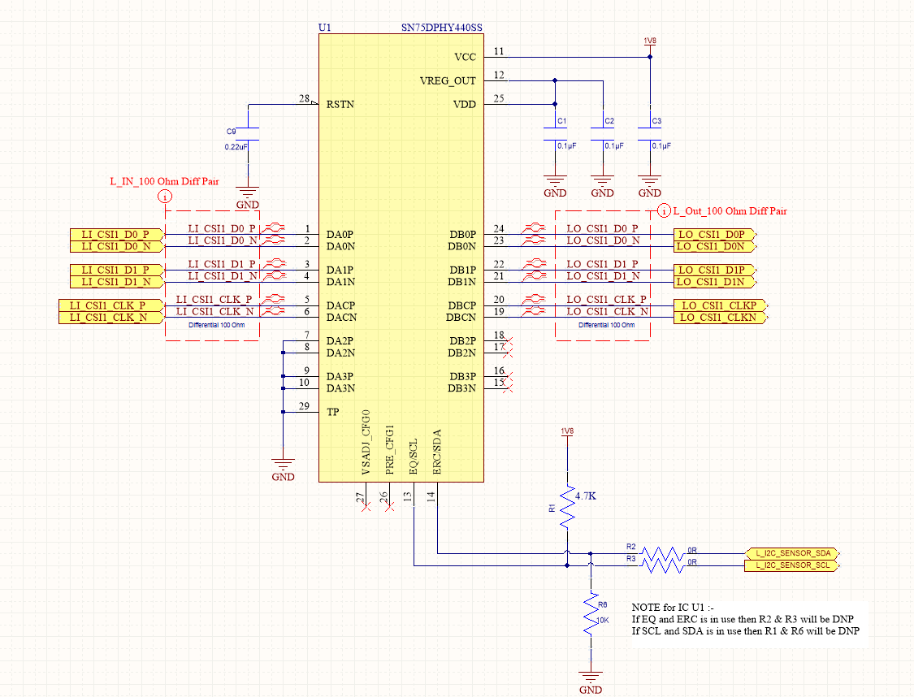Select the no-connect X on pin 18
Image resolution: width=914 pixels, height=697 pixels.
tap(507, 340)
